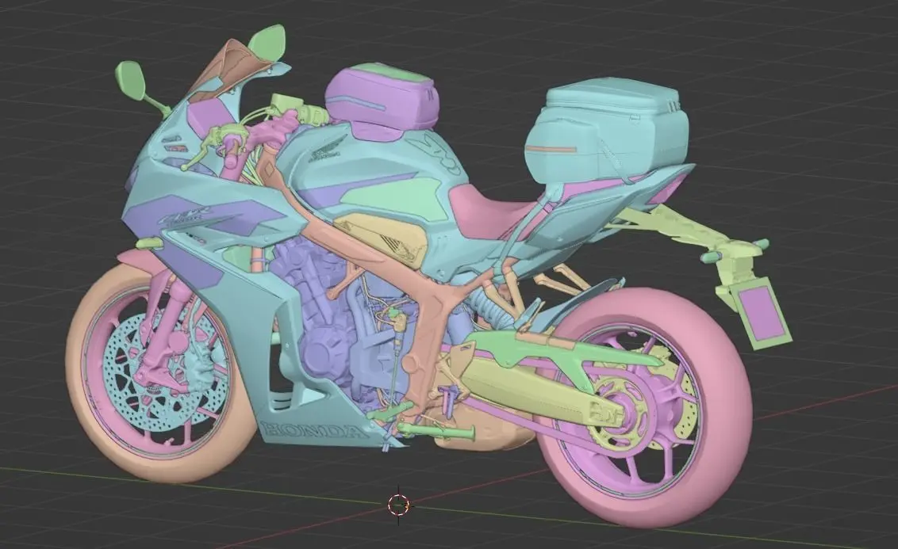The height and width of the screenshot is (549, 898).
Task: Select the green left mirror at far left
Action: click(x=132, y=80)
